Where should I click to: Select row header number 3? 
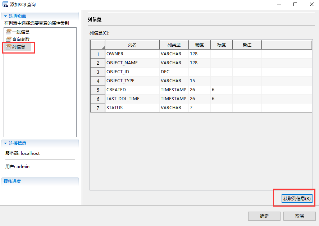point(98,72)
